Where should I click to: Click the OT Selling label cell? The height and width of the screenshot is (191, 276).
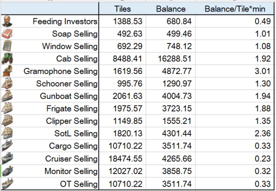pyautogui.click(x=50, y=183)
